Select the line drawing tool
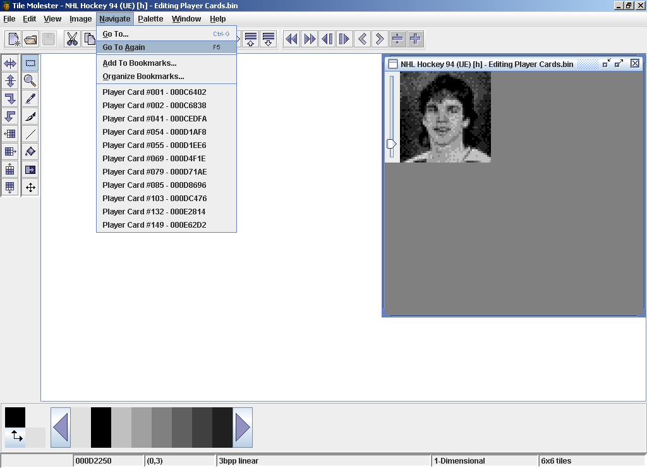The image size is (647, 468). pos(30,134)
